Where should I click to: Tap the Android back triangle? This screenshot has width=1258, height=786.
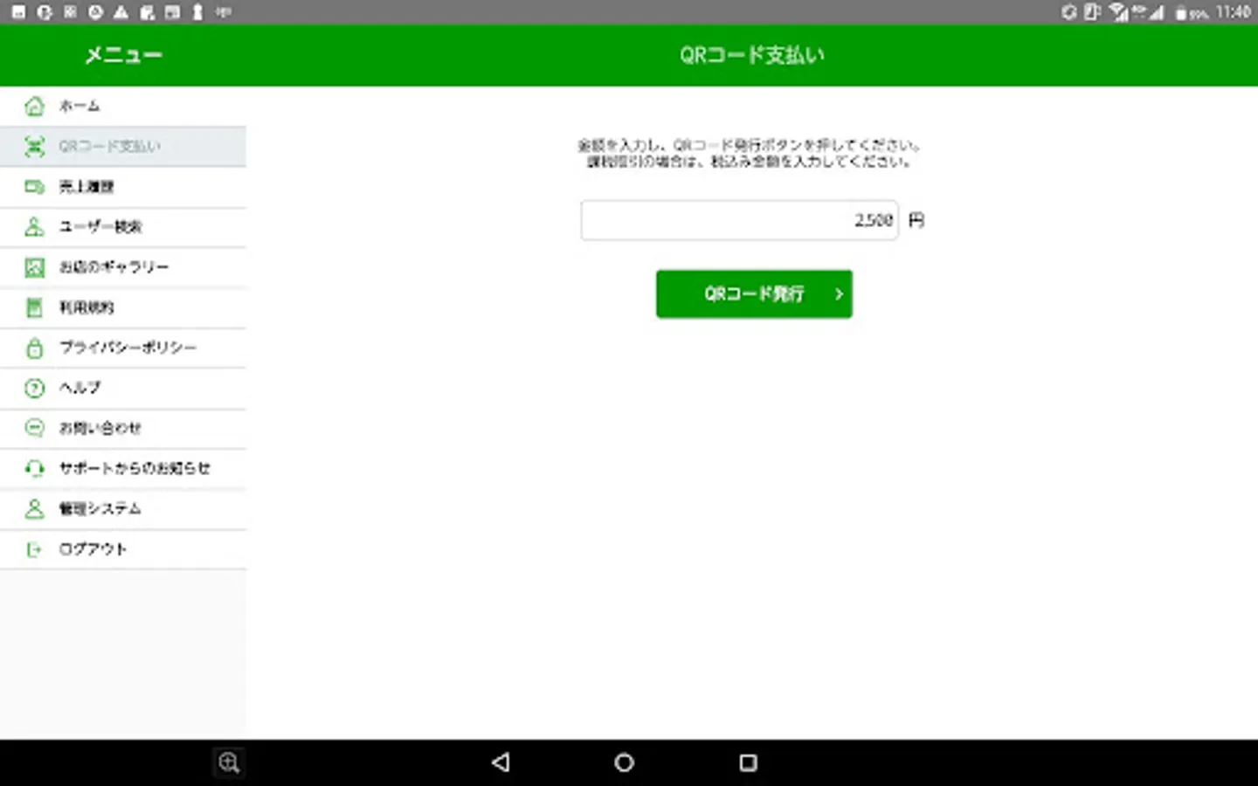pos(501,762)
